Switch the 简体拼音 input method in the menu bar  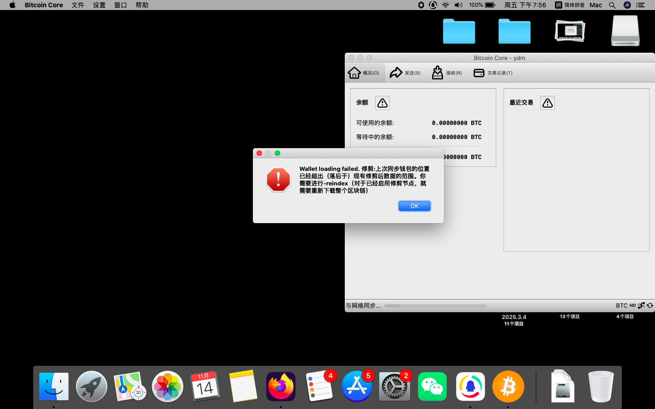click(569, 5)
